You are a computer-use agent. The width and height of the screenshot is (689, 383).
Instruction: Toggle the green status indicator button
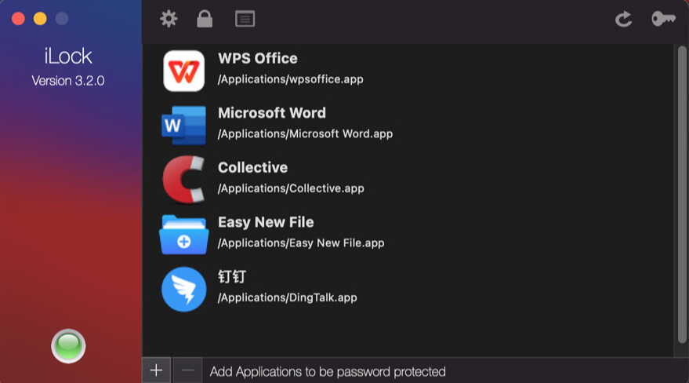point(68,346)
